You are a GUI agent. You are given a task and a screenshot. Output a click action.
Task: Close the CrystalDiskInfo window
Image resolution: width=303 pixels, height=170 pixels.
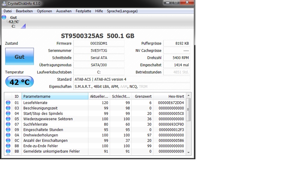pos(187,2)
